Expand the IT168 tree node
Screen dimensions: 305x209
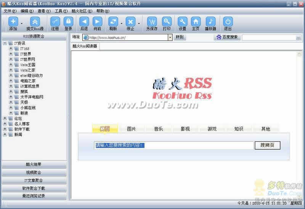click(11, 49)
